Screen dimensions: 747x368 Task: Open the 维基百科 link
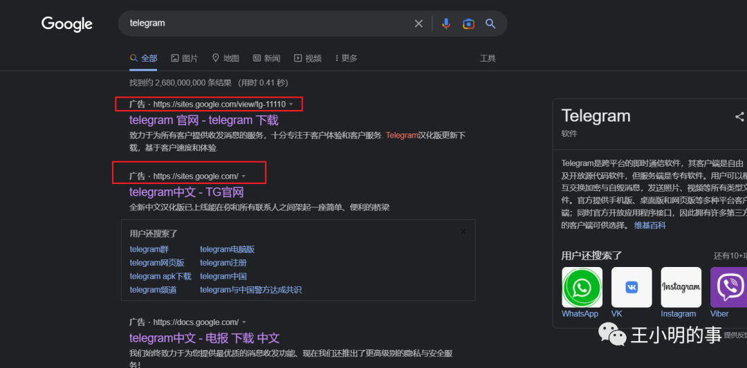tap(649, 225)
